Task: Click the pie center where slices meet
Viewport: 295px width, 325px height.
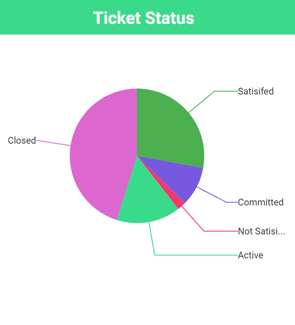Action: click(x=137, y=156)
